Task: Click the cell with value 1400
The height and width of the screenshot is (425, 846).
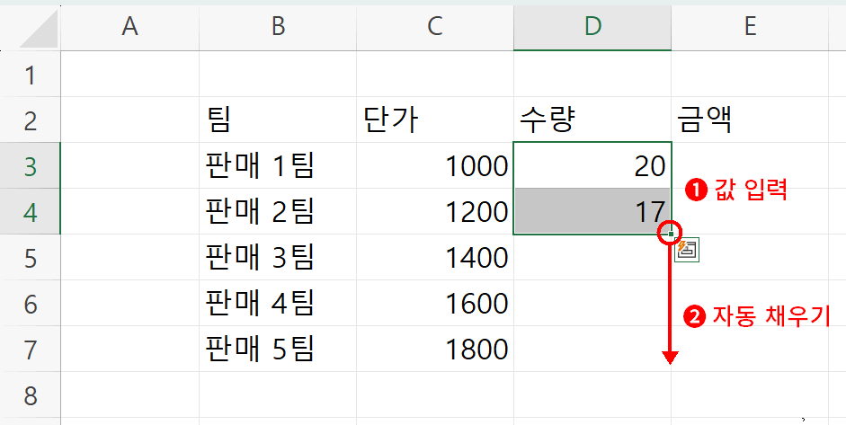Action: [x=435, y=257]
